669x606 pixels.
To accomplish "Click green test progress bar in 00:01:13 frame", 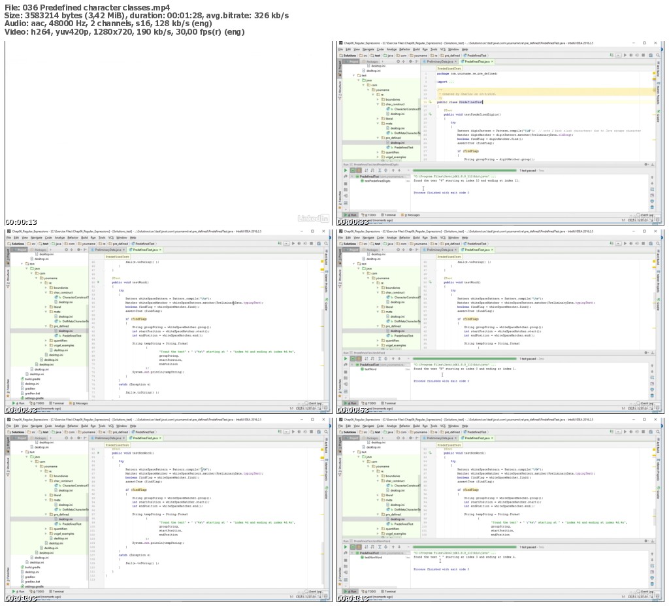I will tap(465, 547).
